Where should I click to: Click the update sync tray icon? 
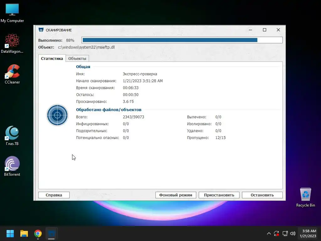276,233
